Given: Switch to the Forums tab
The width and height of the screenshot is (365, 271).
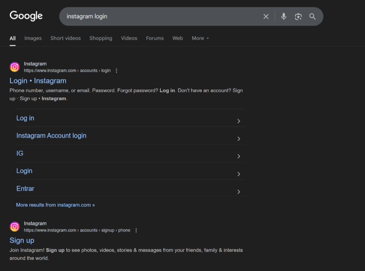Looking at the screenshot, I should tap(155, 38).
